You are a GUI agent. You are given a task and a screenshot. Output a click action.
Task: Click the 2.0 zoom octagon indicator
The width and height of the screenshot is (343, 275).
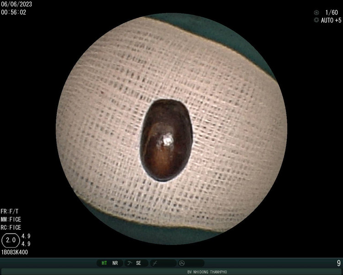pyautogui.click(x=11, y=240)
